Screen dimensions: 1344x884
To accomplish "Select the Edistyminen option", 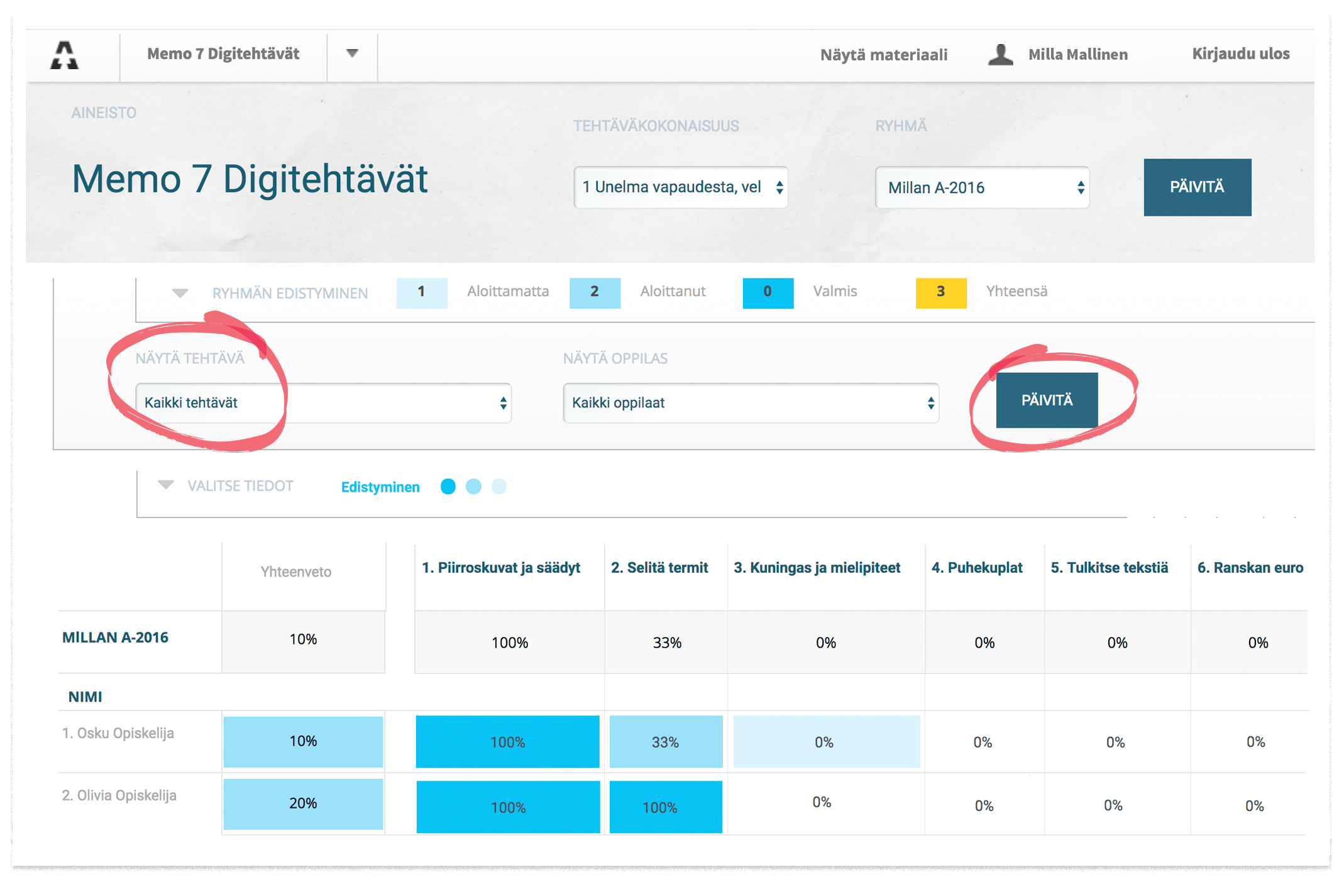I will [x=380, y=487].
